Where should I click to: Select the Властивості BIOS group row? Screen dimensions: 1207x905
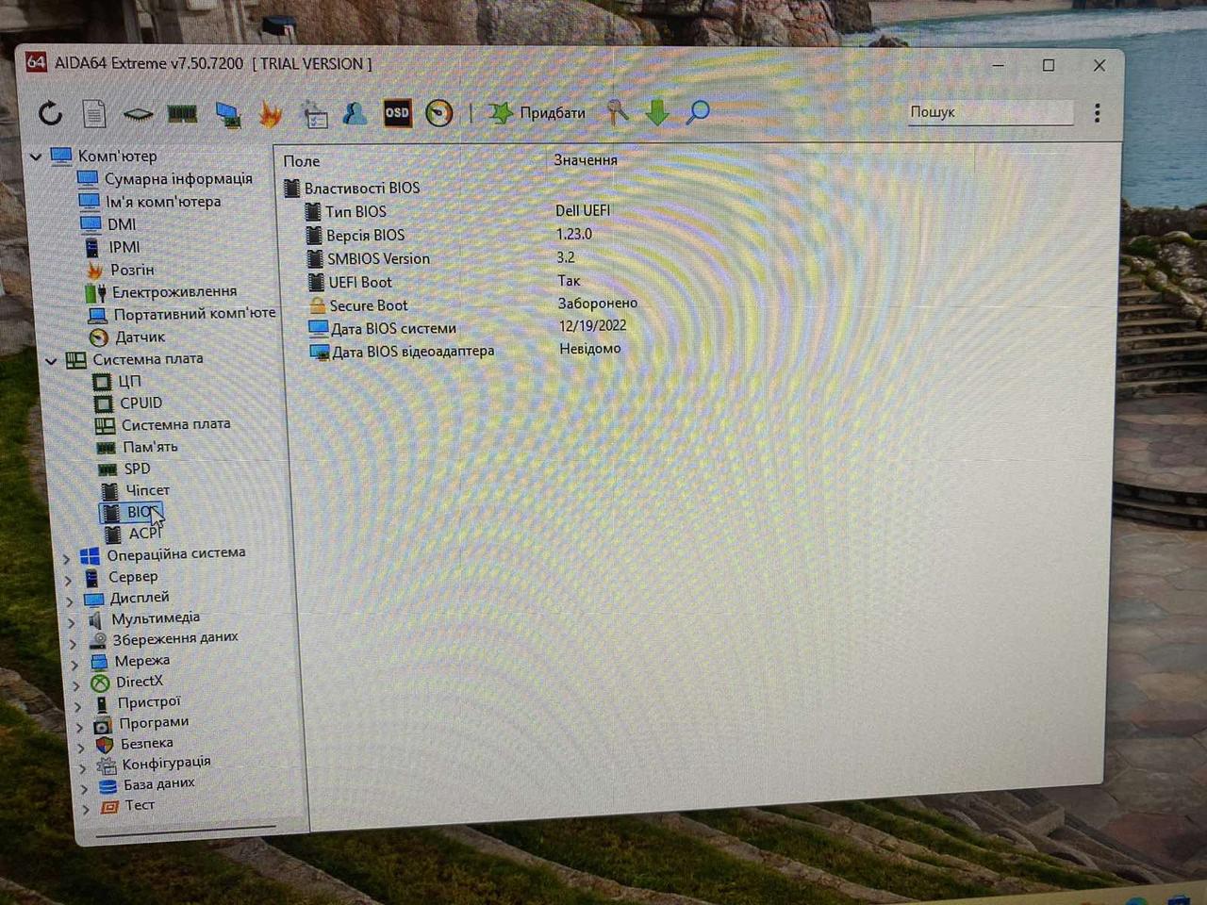point(362,188)
